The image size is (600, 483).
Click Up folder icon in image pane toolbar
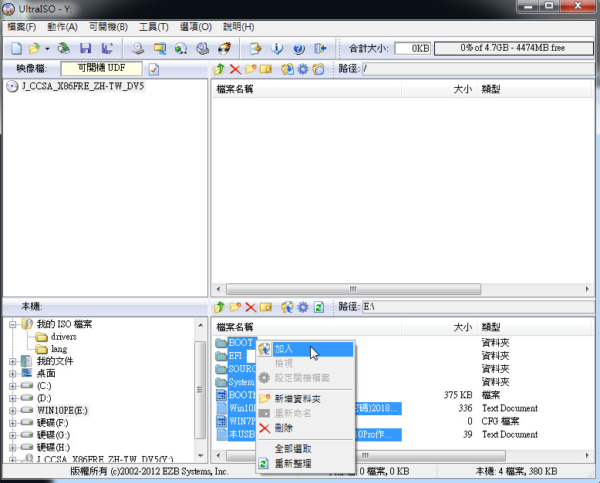220,69
